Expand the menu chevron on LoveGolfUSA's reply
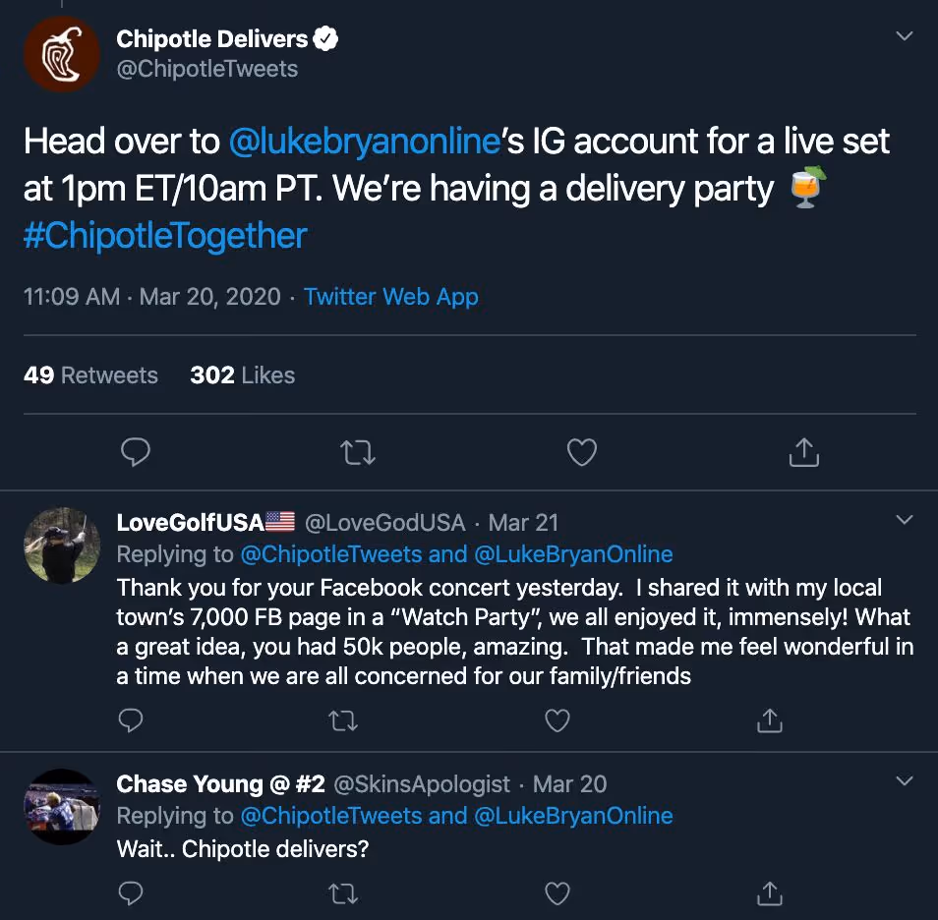The image size is (938, 920). click(x=905, y=519)
